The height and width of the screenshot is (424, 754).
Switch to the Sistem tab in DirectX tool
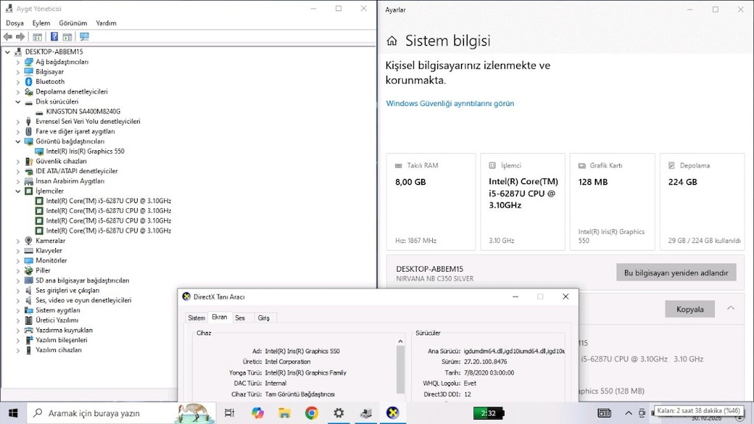(196, 318)
